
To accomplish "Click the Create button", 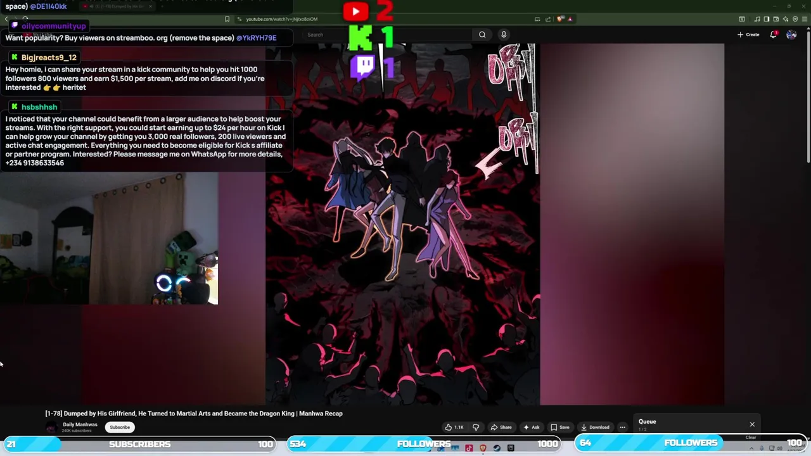I will [748, 35].
